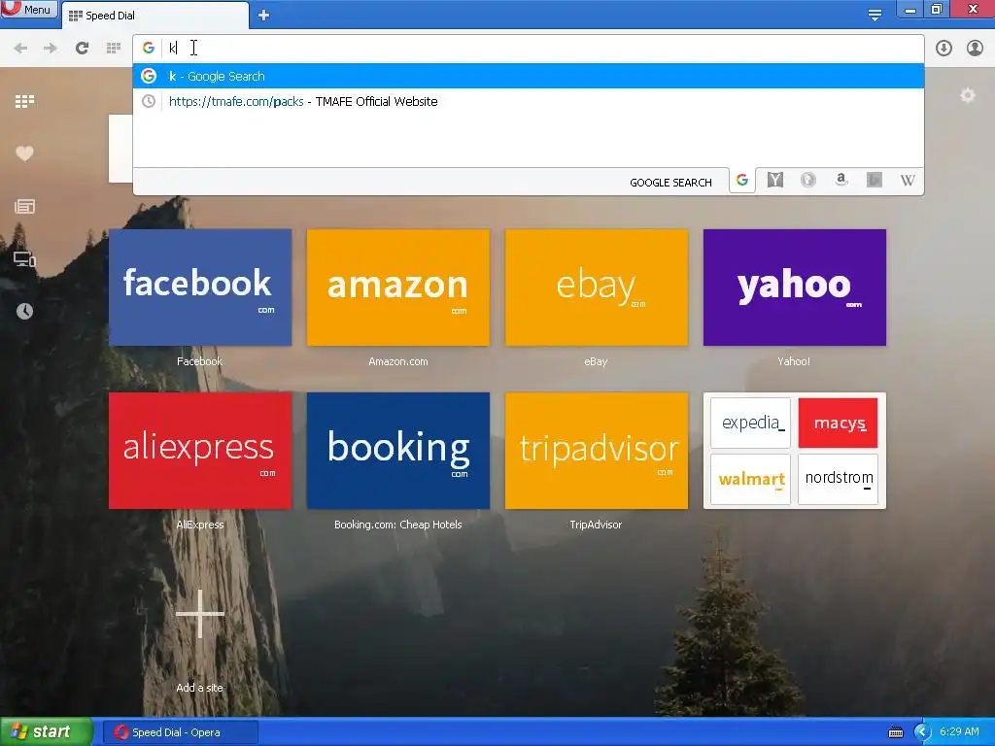
Task: Click the 'Booking.com: Cheap Hotels' label
Action: point(397,525)
